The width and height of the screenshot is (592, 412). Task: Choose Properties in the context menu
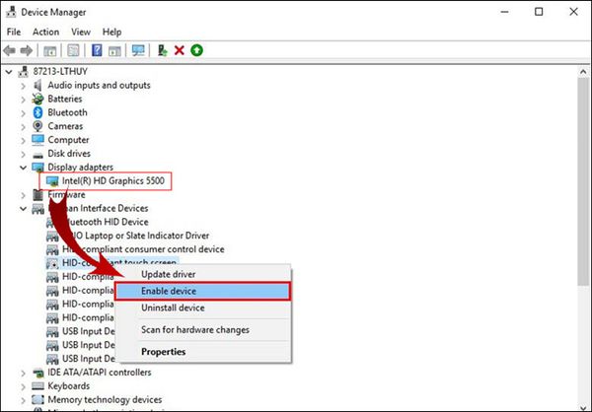point(163,351)
